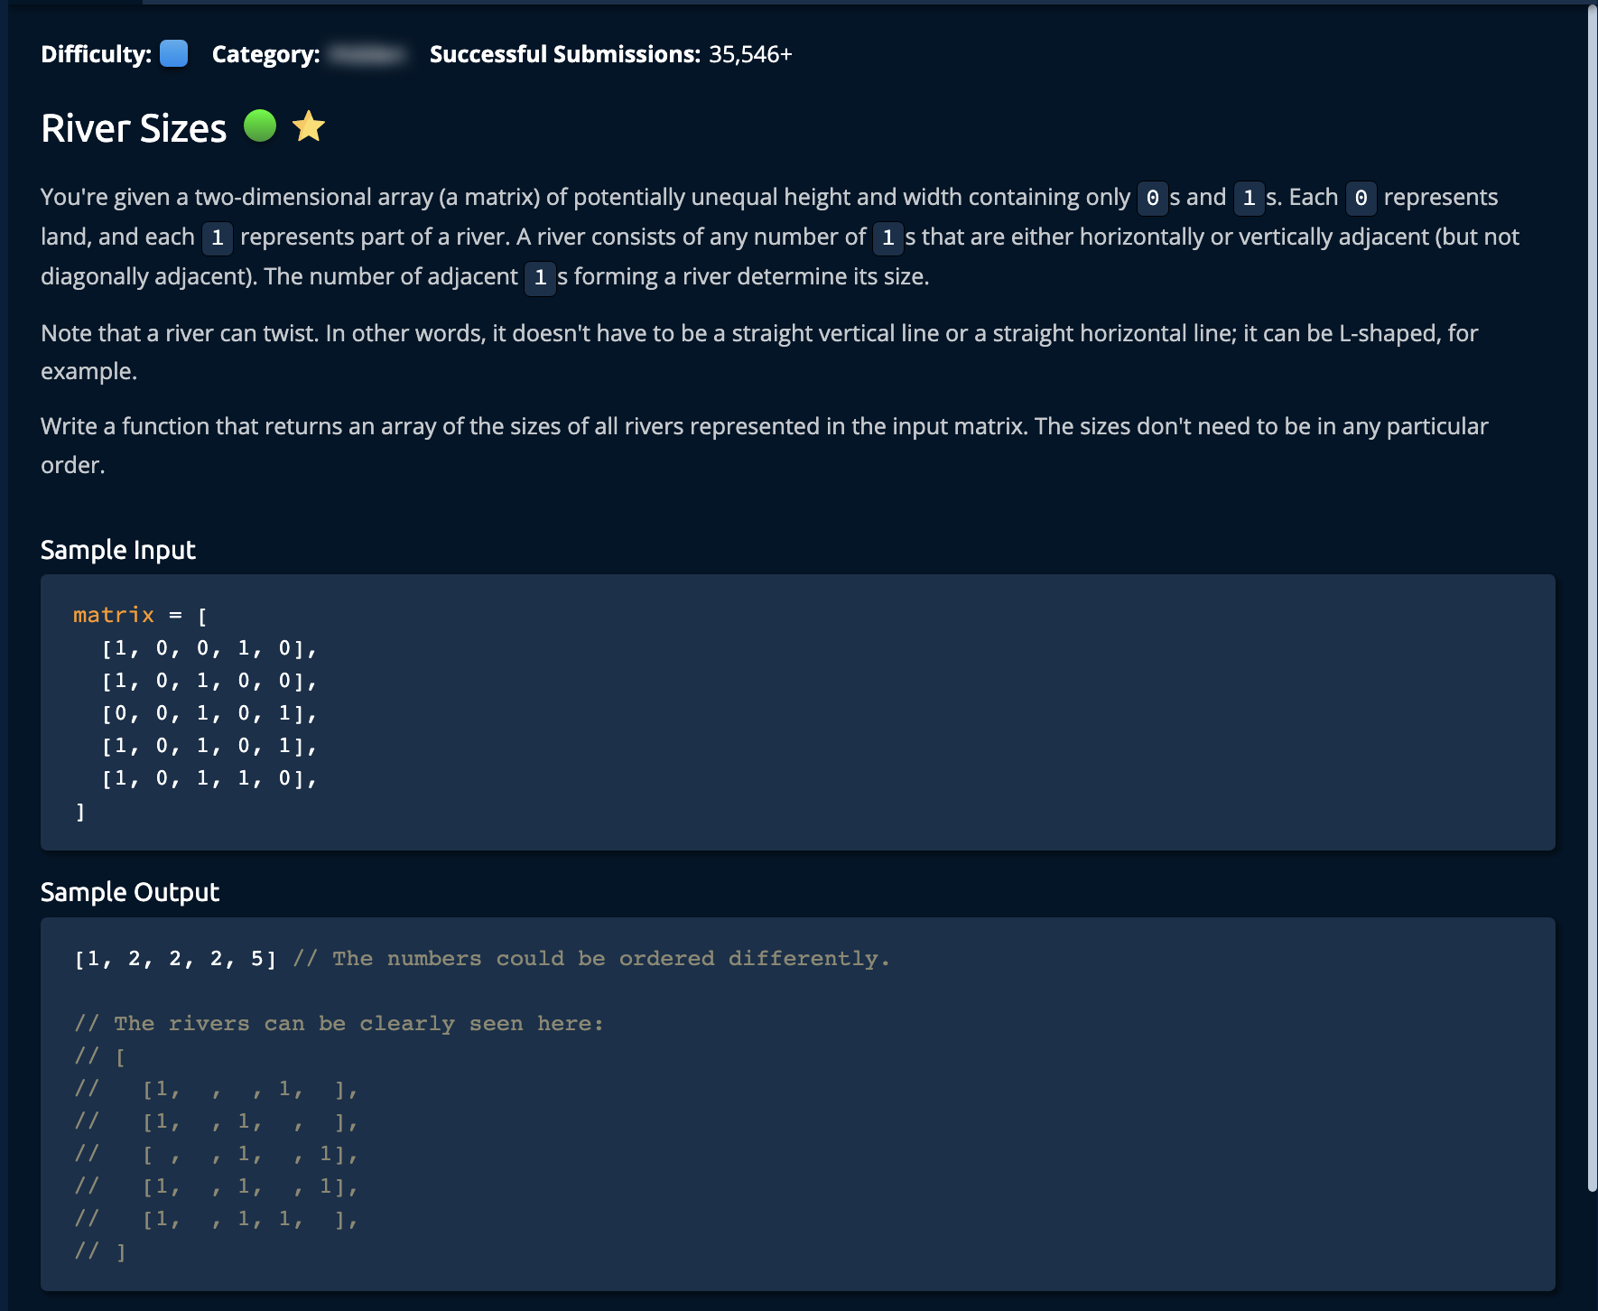Click the Sample Output heading
This screenshot has width=1598, height=1311.
coord(130,892)
